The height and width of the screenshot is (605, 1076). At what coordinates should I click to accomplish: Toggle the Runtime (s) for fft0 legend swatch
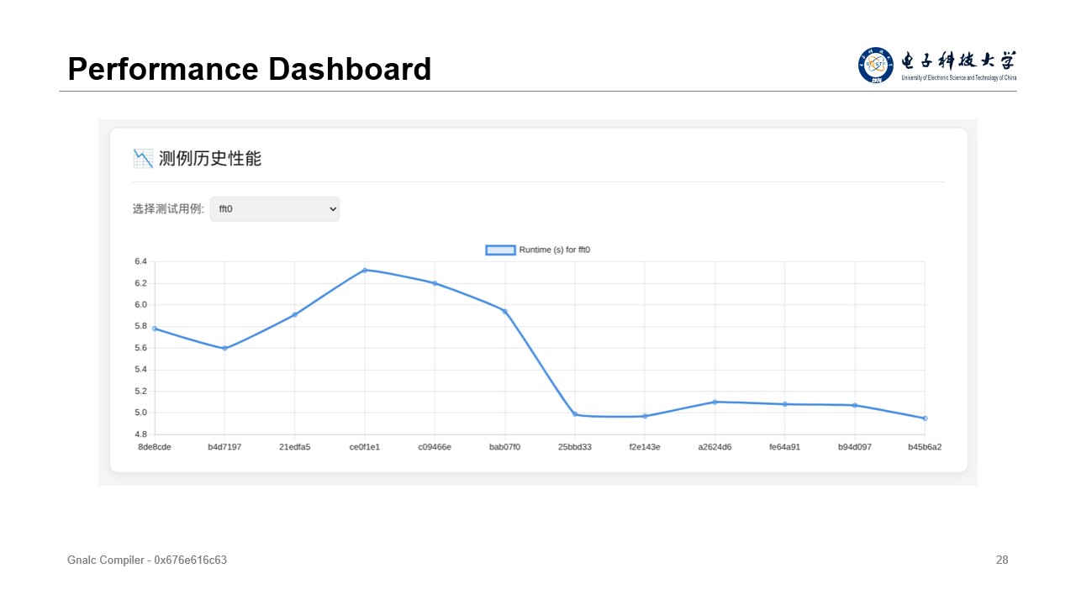pyautogui.click(x=500, y=250)
